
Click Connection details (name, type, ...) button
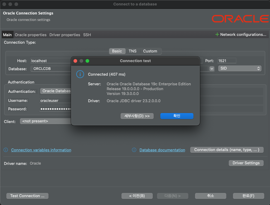227,150
